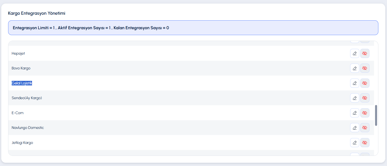Toggle visibility of Hepsijet integration
The height and width of the screenshot is (166, 387).
coord(365,53)
